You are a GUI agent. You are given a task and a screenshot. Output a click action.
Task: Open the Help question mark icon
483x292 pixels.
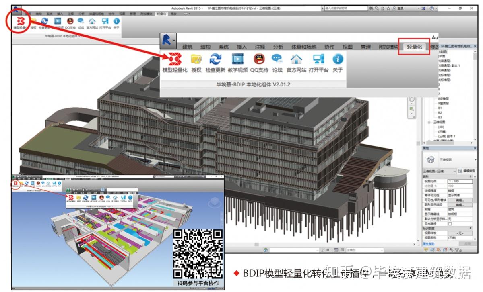click(431, 8)
